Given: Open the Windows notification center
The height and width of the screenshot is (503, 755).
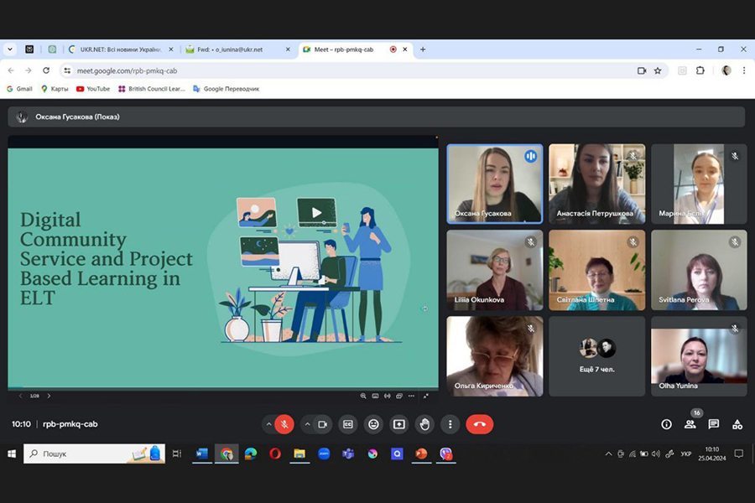Looking at the screenshot, I should coord(738,454).
